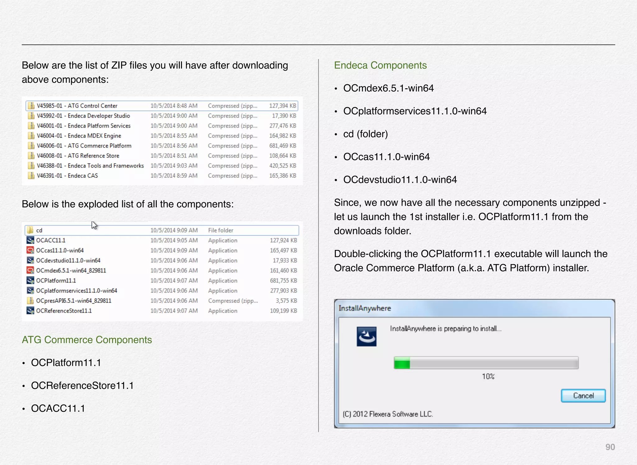The width and height of the screenshot is (637, 465).
Task: Click the zip icon for ATG Reference Store
Action: [31, 156]
